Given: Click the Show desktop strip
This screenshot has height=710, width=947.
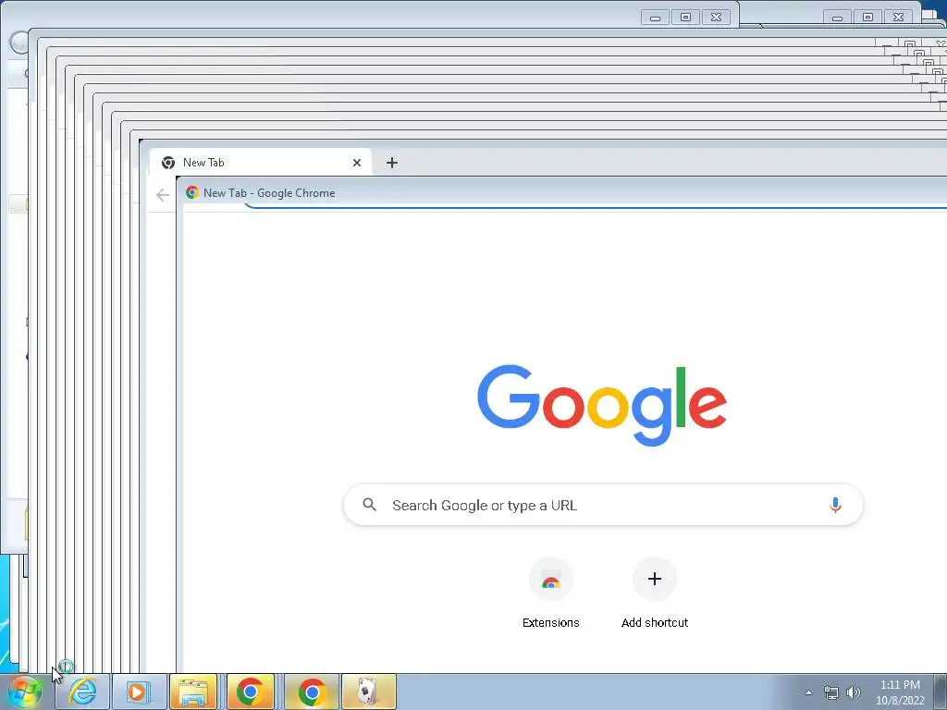Looking at the screenshot, I should tap(942, 692).
